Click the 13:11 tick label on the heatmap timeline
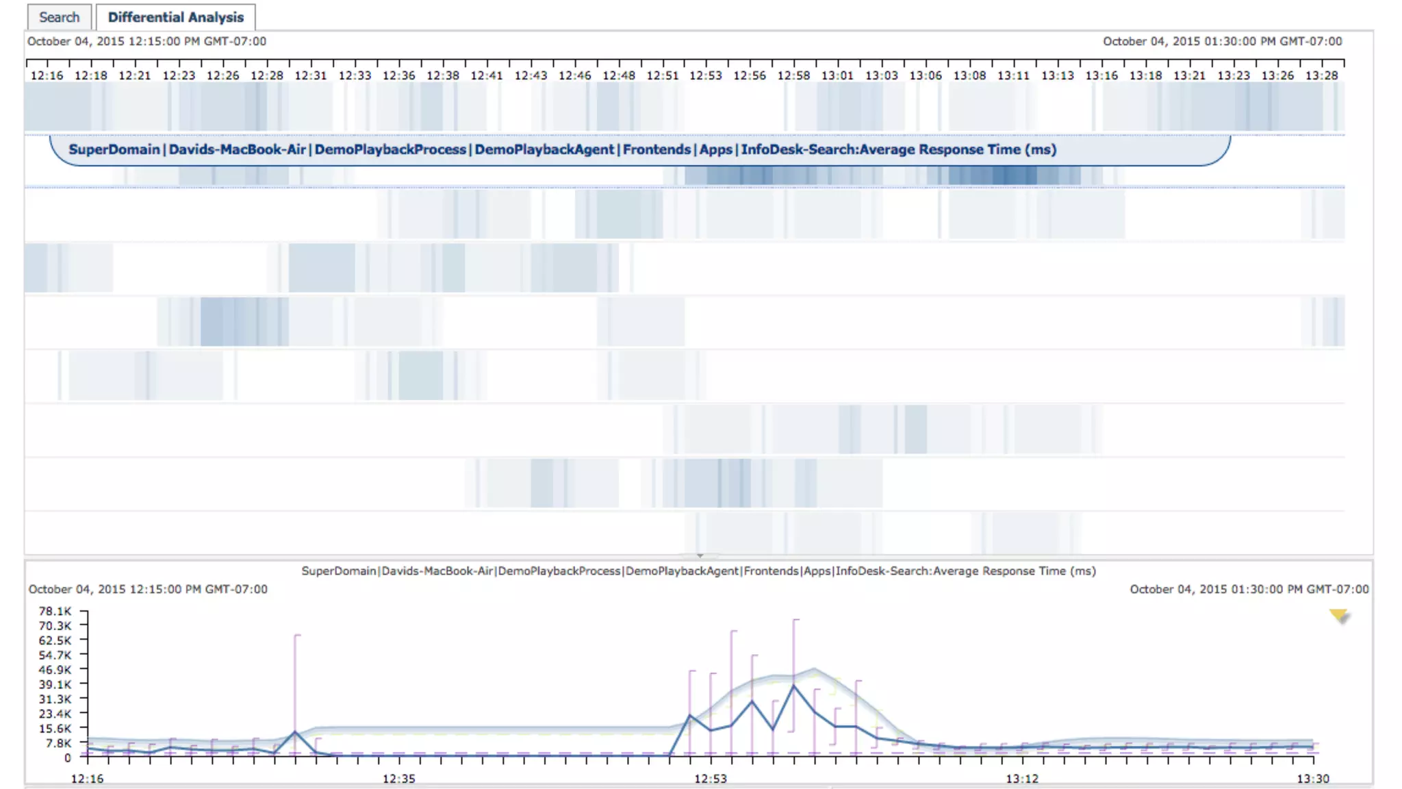Screen dimensions: 1402x789 coord(1013,75)
